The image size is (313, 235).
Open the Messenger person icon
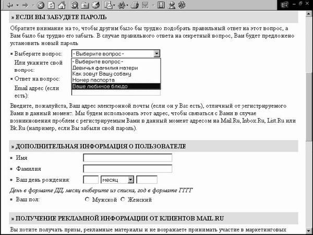pos(172,5)
